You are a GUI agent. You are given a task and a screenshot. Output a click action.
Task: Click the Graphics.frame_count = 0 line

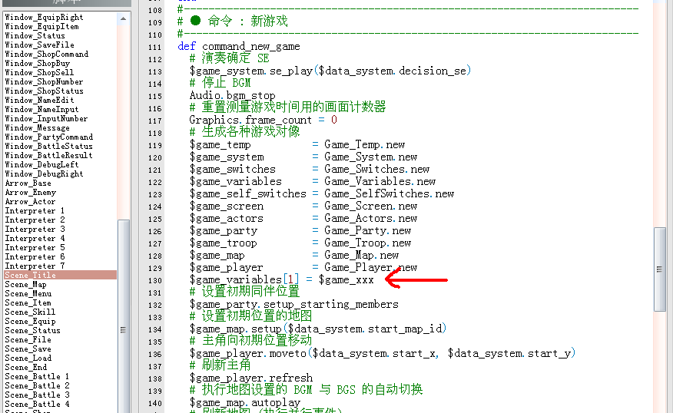coord(263,120)
